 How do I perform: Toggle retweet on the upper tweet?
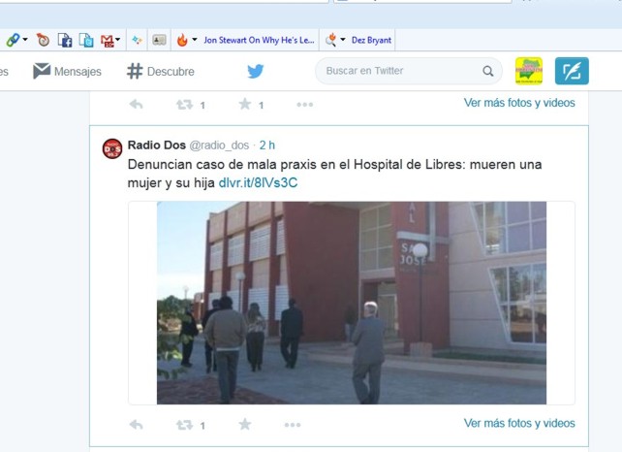point(185,104)
